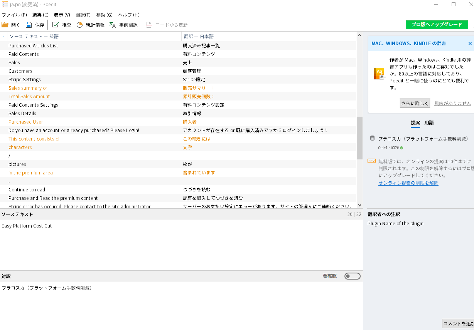
Task: Start pre-translation with 事前翻訳 icon
Action: coord(113,25)
